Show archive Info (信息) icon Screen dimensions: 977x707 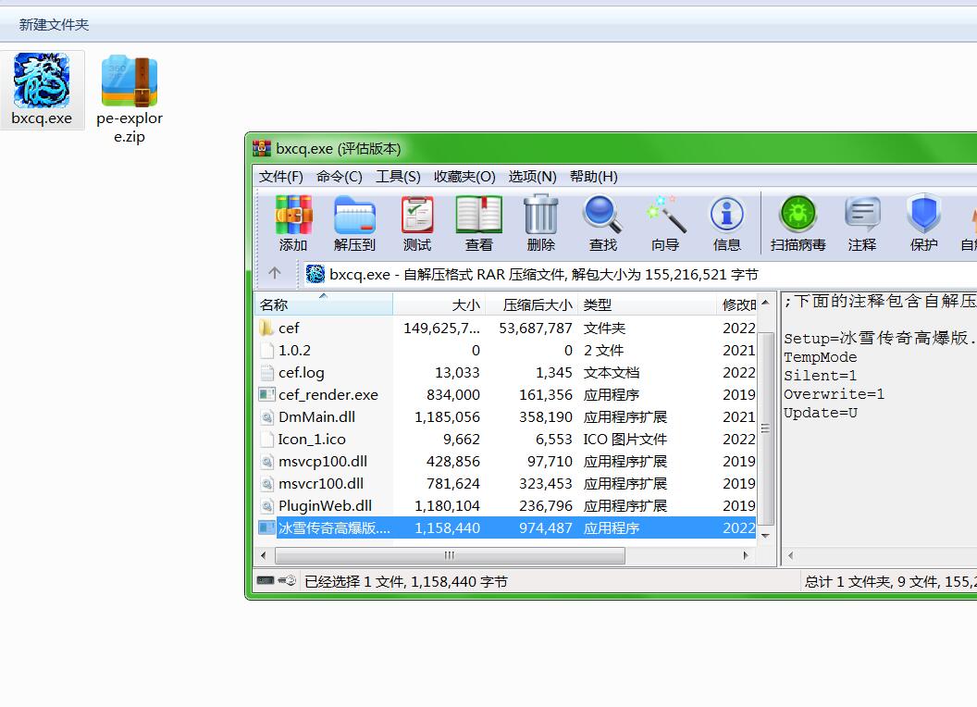[727, 223]
